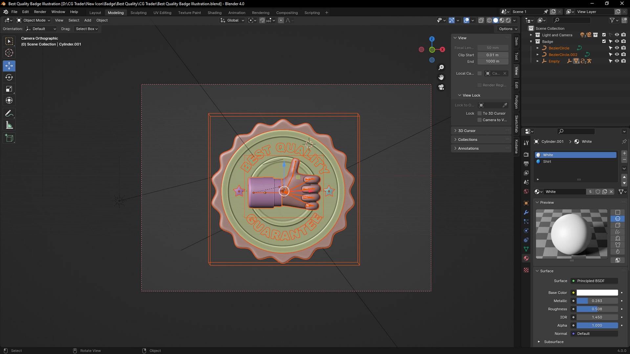The width and height of the screenshot is (630, 354).
Task: Click the Principled BSDF surface shader button
Action: tap(594, 281)
